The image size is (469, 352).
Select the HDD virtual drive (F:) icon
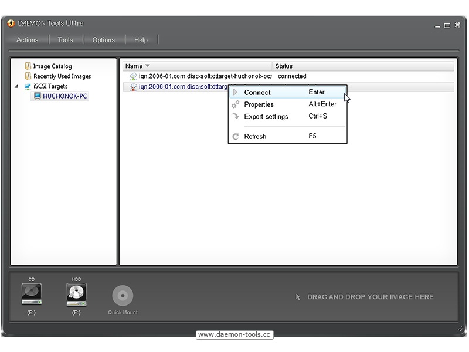(x=76, y=294)
